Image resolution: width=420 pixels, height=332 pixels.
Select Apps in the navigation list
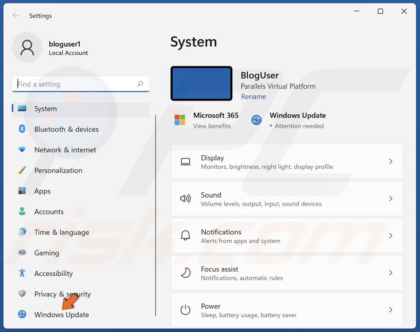(81, 191)
